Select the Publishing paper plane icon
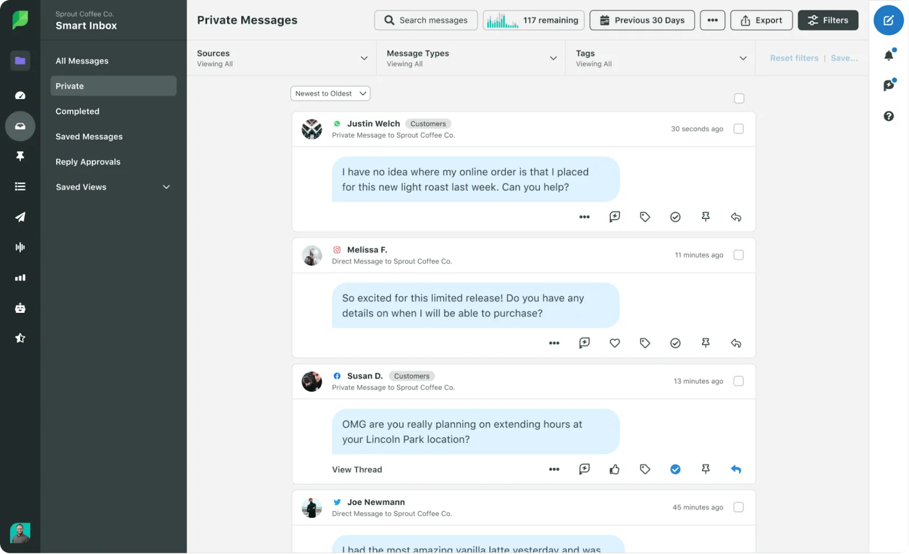Viewport: 909px width, 554px height. click(x=20, y=216)
